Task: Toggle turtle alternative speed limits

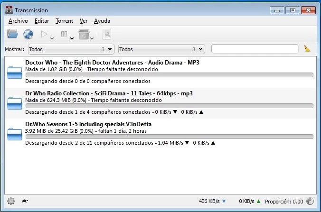Action: (x=25, y=201)
